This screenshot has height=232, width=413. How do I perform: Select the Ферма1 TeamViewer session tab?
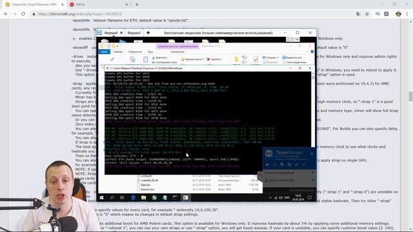134,33
